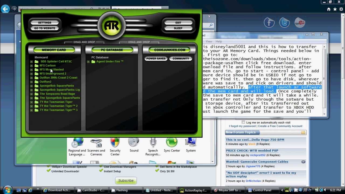Open Regional and Language control panel item
The height and width of the screenshot is (194, 345).
click(x=77, y=147)
